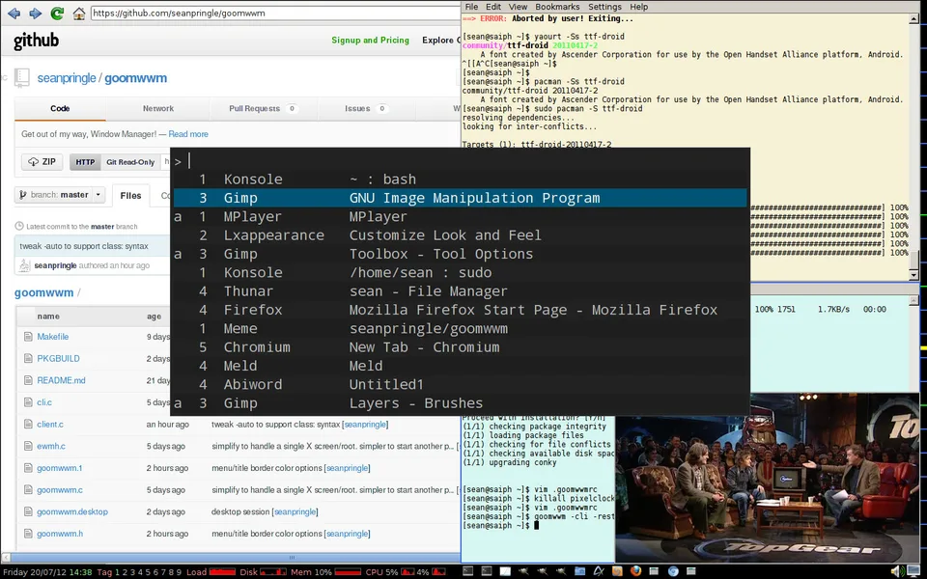Viewport: 927px width, 579px height.
Task: Open the Chromium icon in the bottom panel
Action: 673,571
